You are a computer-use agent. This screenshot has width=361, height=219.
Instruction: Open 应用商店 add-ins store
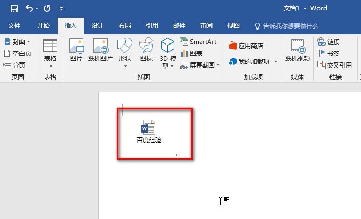coord(246,46)
